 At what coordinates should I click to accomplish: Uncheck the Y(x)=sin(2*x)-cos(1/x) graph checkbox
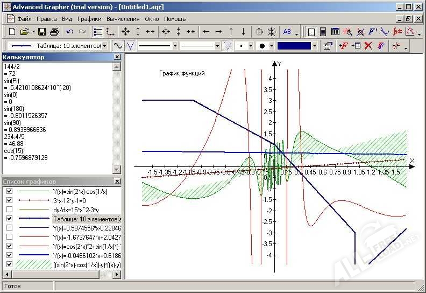click(x=9, y=191)
